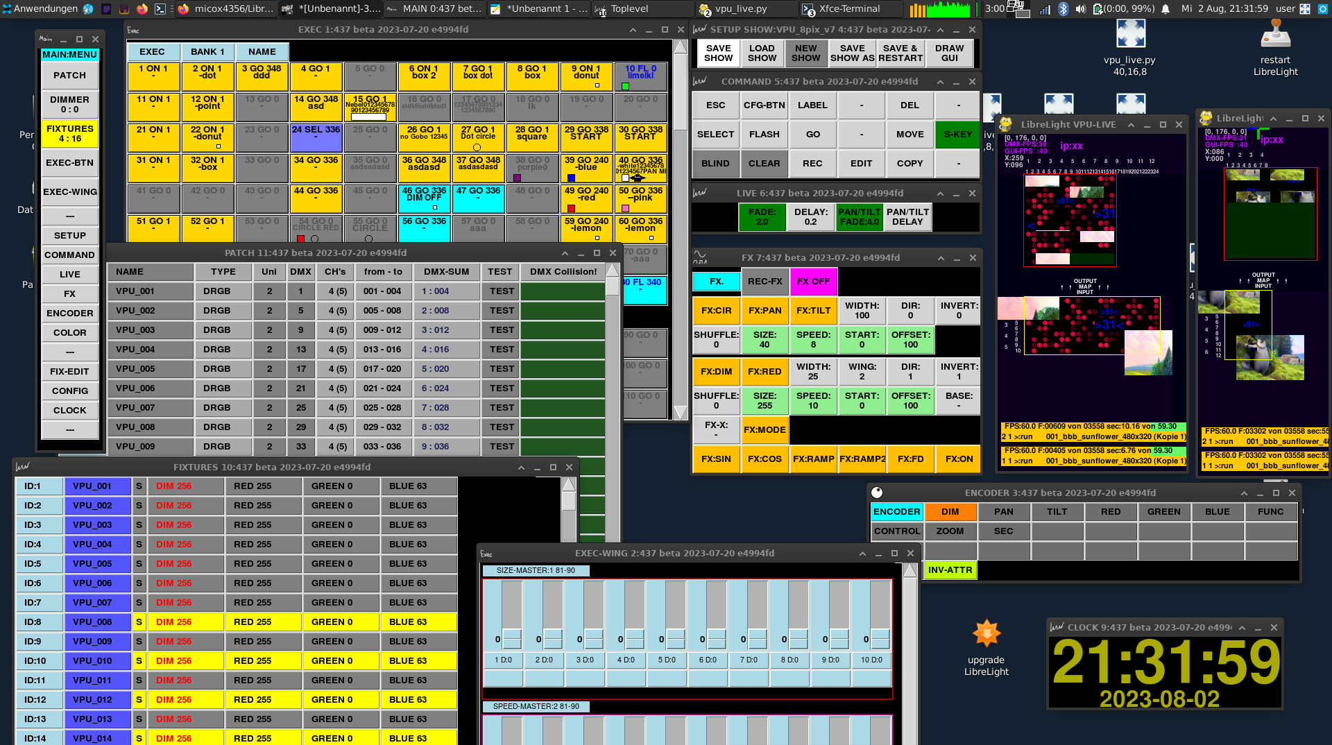Open COLOR from the MAIN:MENU
Screen dimensions: 1332x745
point(69,333)
